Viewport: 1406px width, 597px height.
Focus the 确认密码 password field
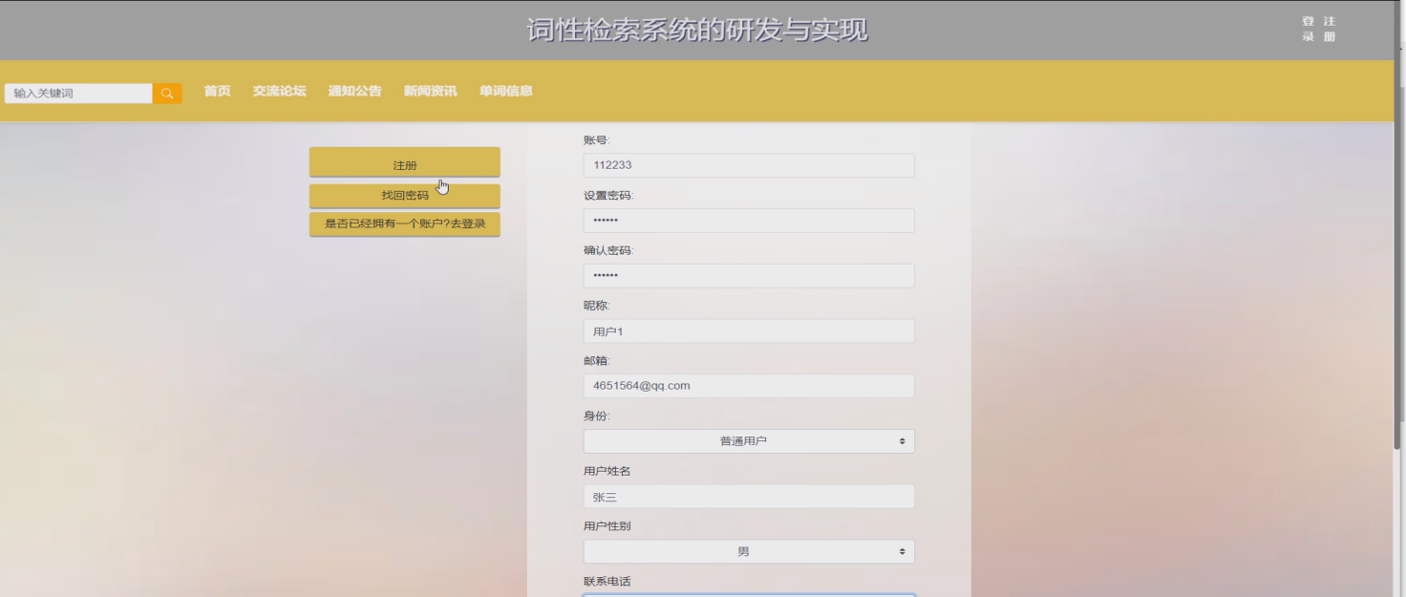click(749, 276)
